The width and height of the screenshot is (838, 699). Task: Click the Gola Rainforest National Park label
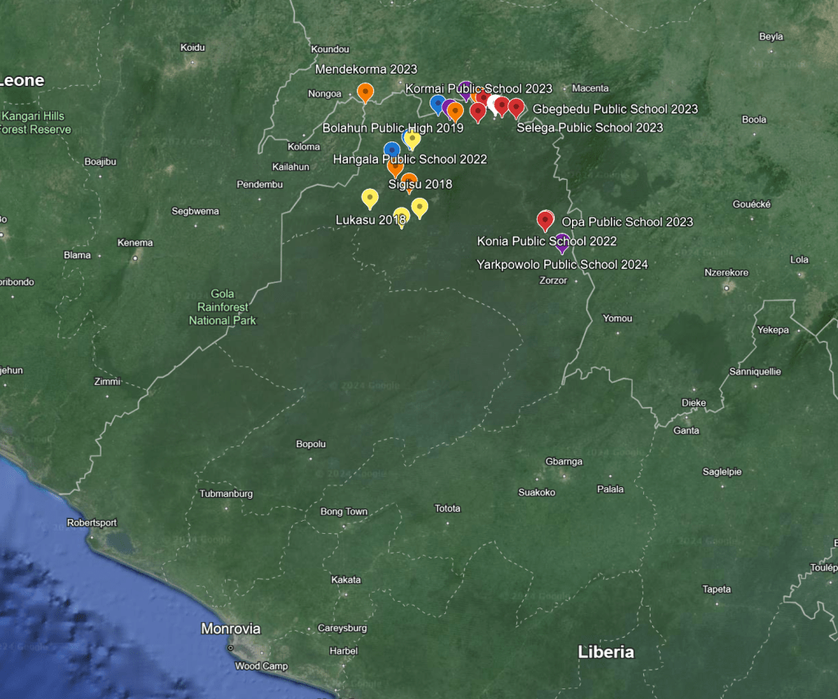click(x=222, y=307)
